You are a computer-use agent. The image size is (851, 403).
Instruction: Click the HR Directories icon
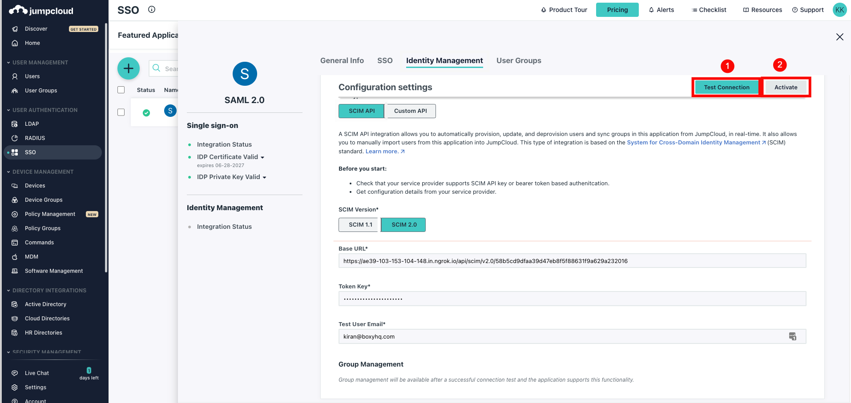(15, 333)
